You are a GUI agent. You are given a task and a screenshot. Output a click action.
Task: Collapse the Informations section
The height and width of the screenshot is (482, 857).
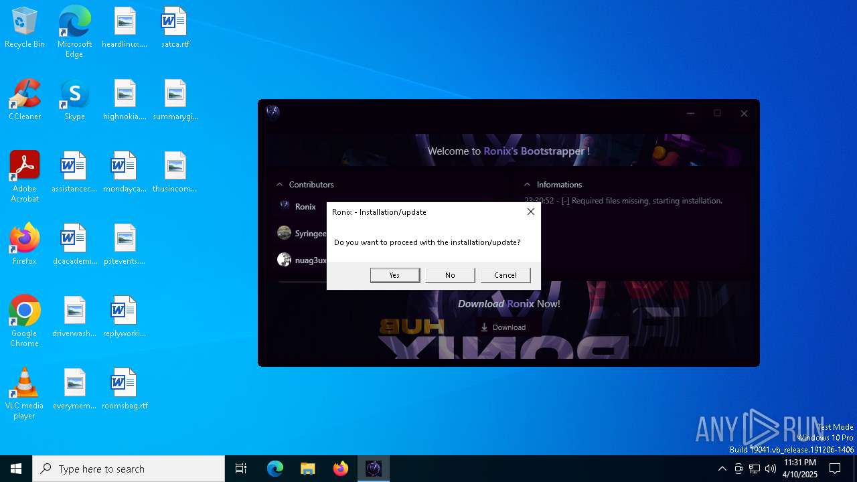point(527,185)
